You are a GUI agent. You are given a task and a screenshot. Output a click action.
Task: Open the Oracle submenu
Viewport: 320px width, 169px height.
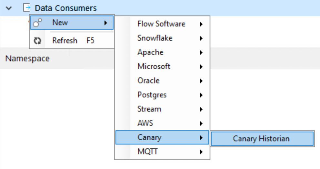[x=162, y=81]
